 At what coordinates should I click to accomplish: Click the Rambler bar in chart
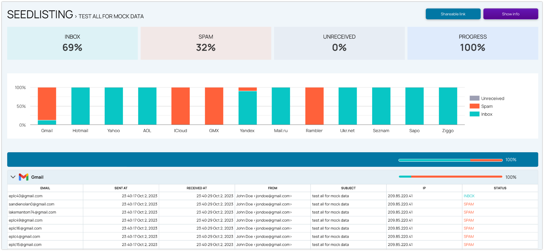tap(314, 106)
